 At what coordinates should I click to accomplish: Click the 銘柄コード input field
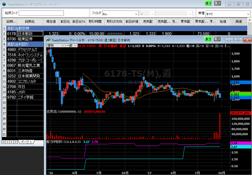(41, 13)
